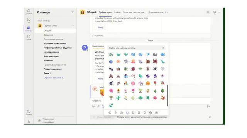Screen dimensions: 247x138
Task: Open the Индивидуальные задания channel
Action: (58, 48)
